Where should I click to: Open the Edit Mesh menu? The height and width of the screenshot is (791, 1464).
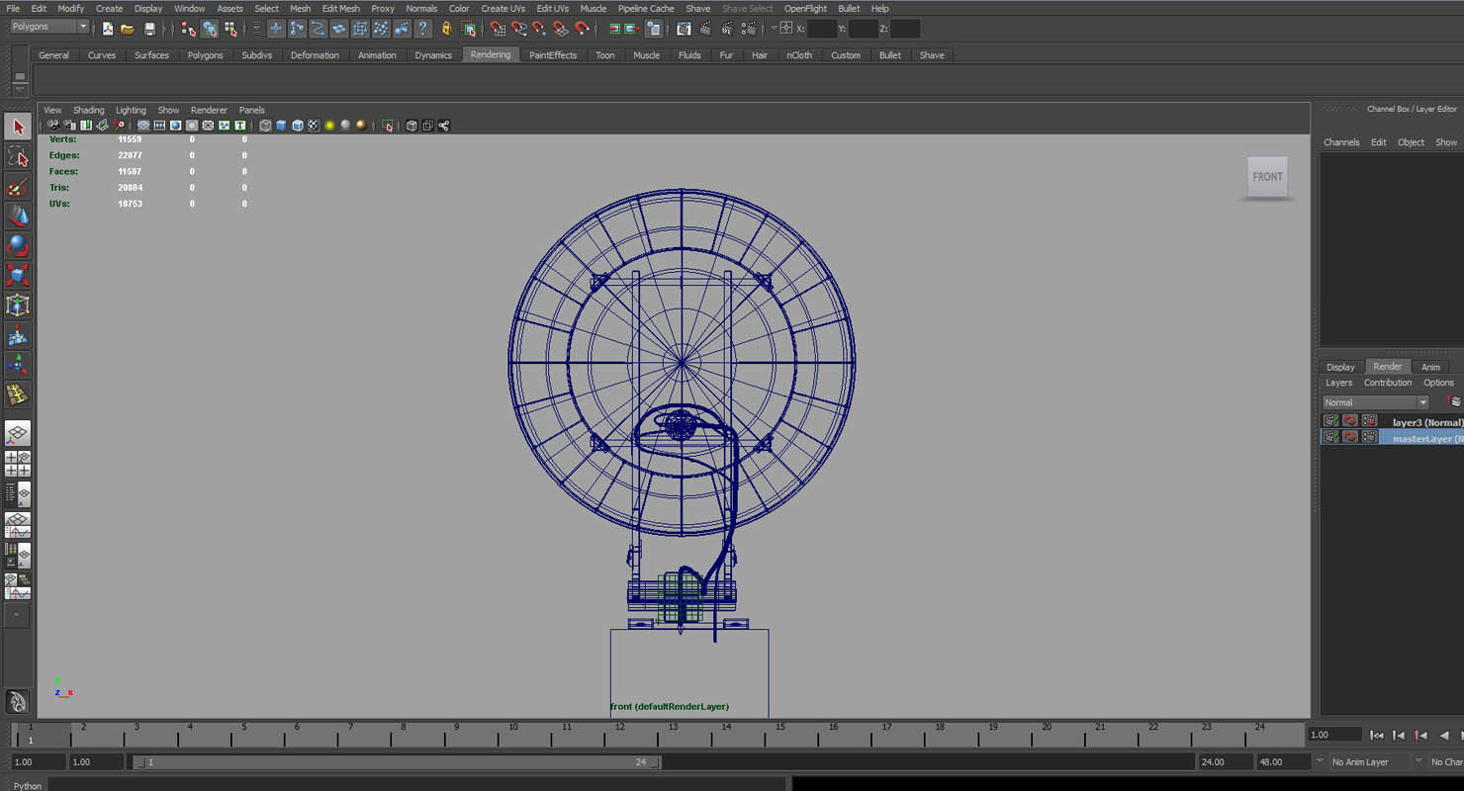coord(341,8)
